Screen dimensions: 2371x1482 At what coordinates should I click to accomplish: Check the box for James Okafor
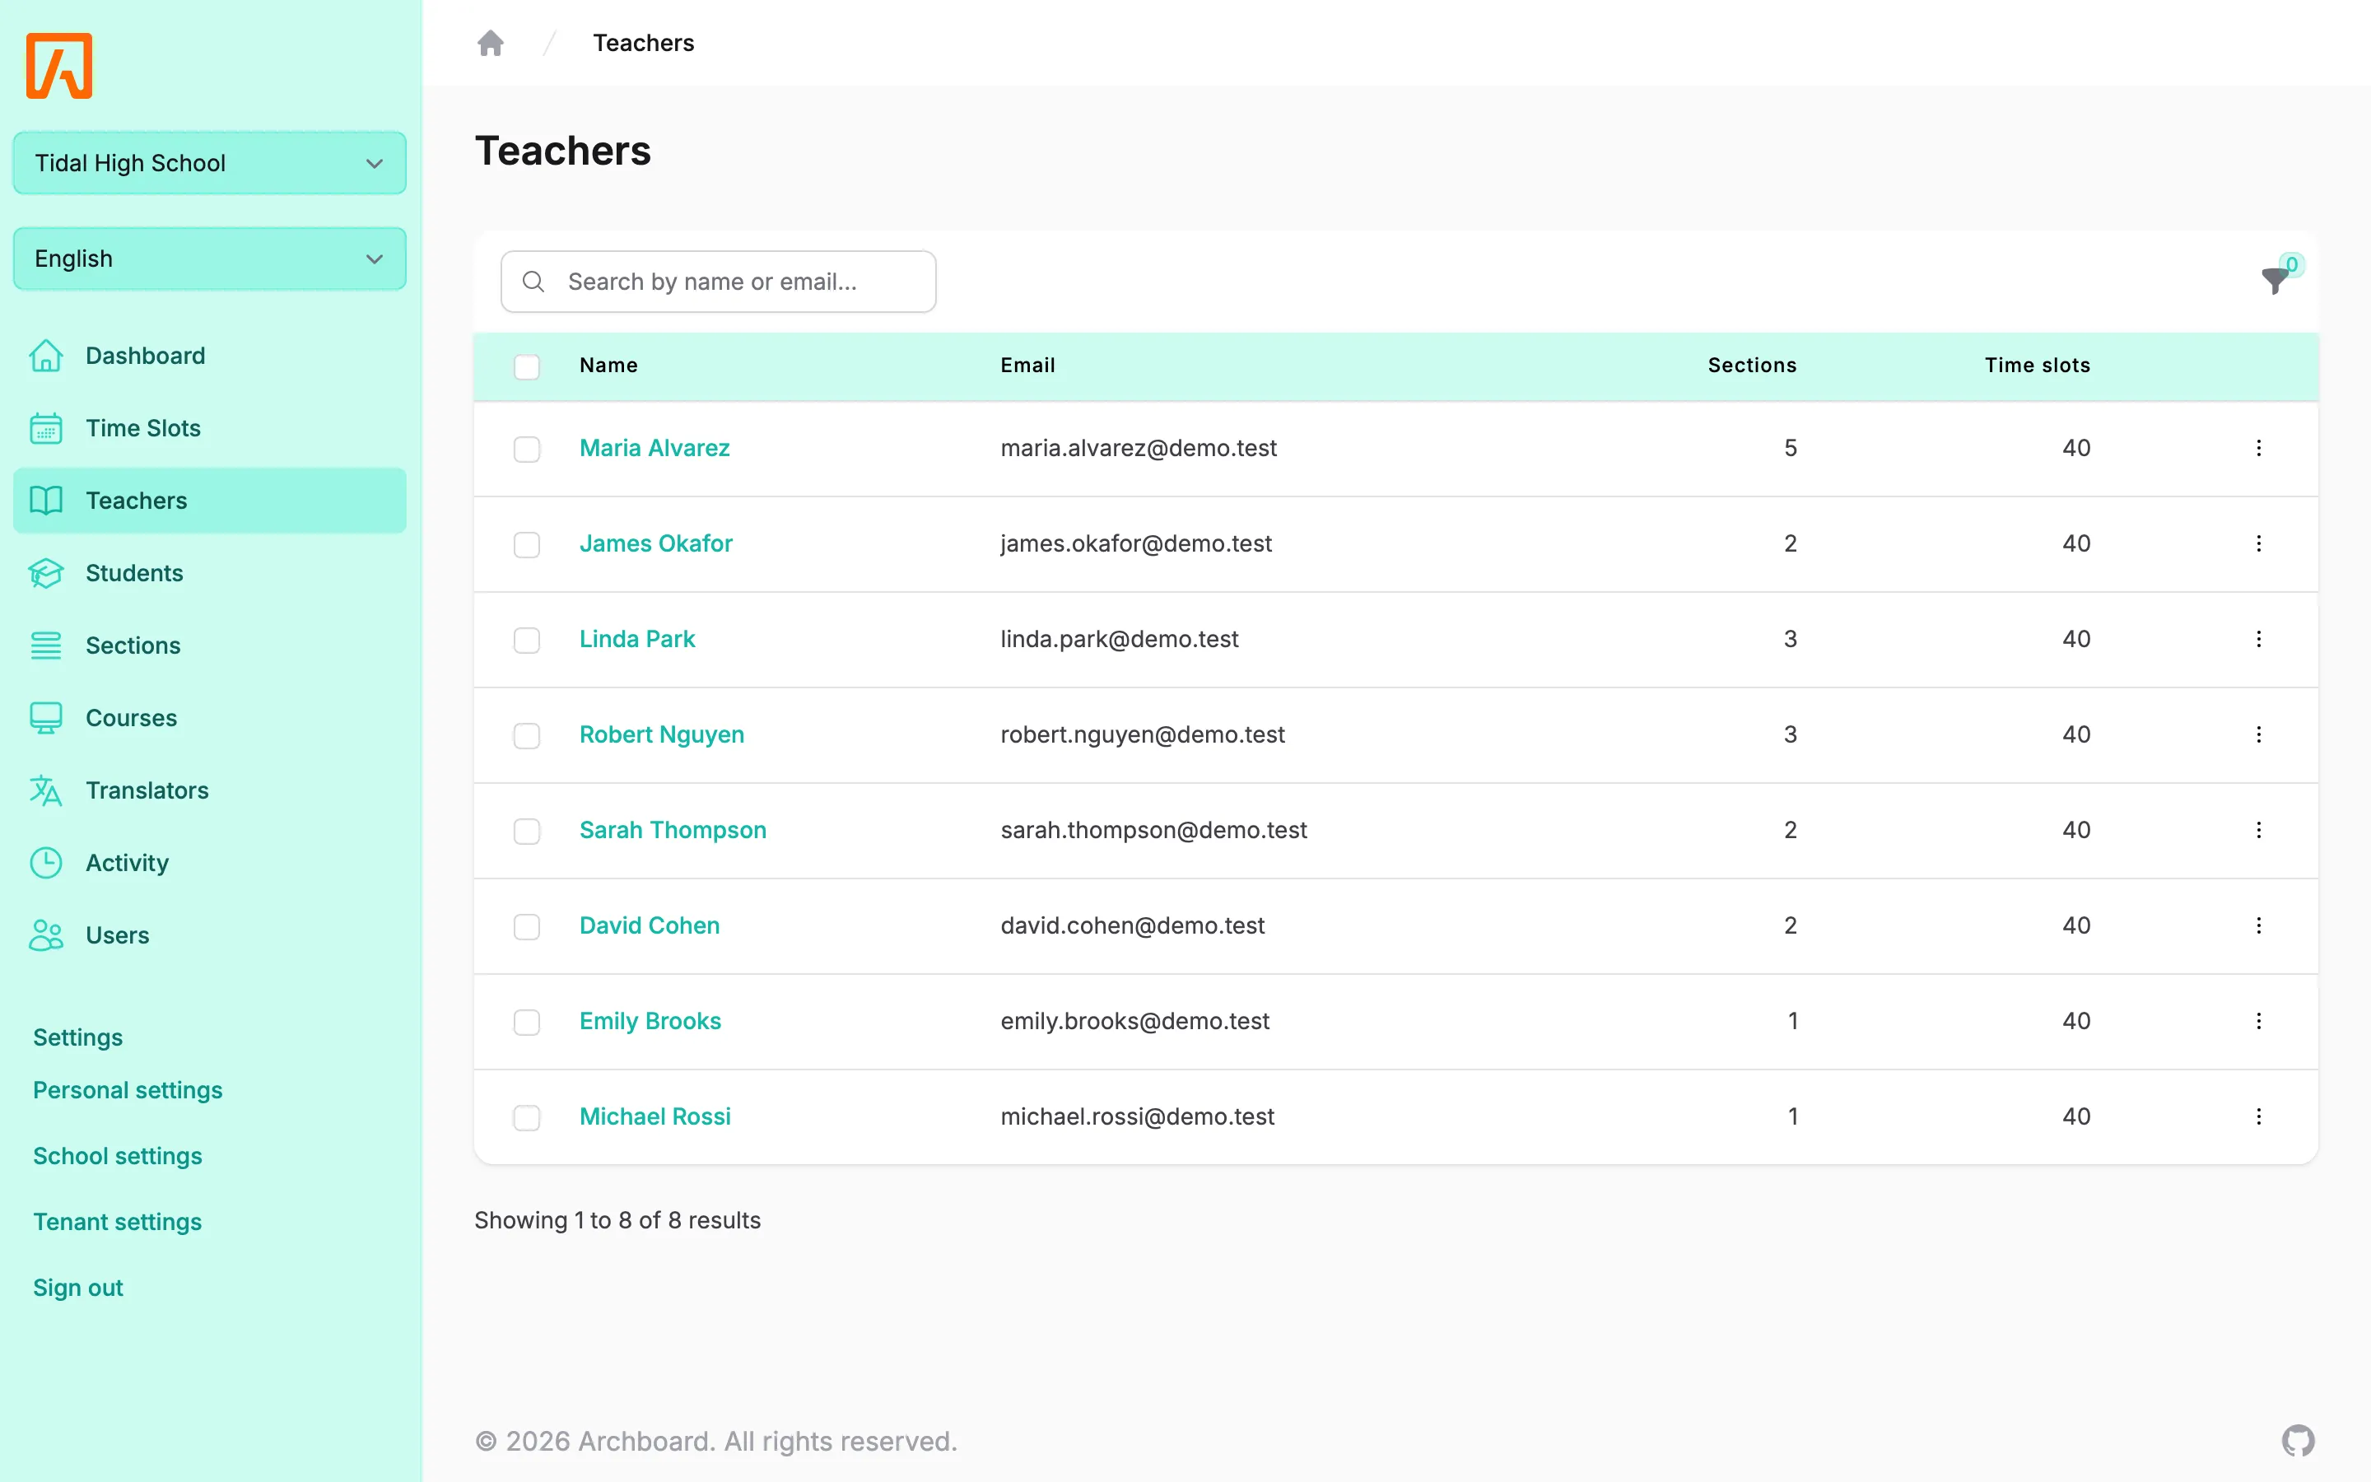(x=527, y=545)
